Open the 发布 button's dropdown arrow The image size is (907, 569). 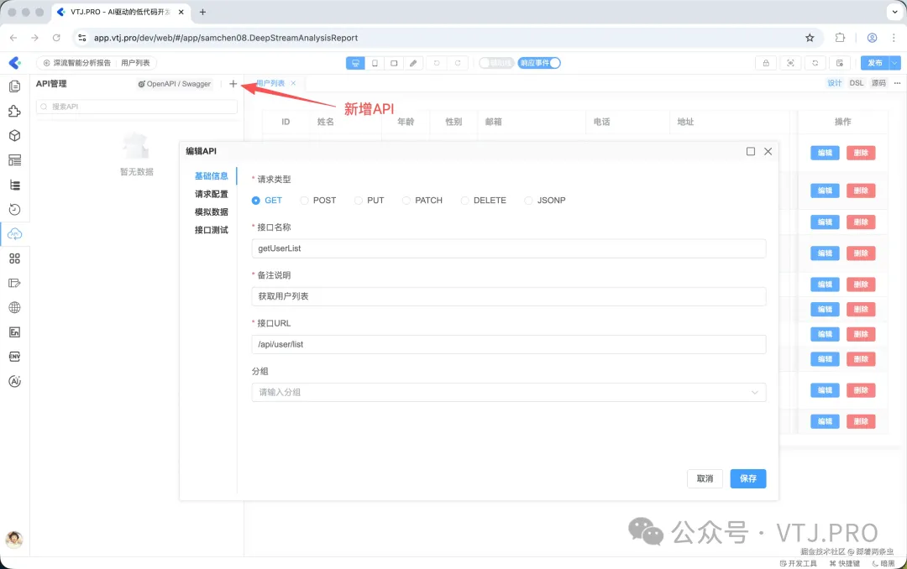point(894,63)
